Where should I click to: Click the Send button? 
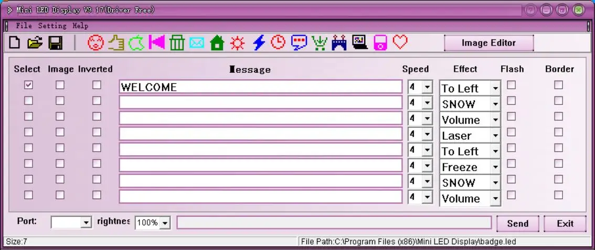(517, 224)
